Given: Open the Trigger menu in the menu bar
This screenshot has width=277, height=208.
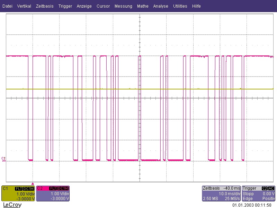Looking at the screenshot, I should [x=65, y=6].
